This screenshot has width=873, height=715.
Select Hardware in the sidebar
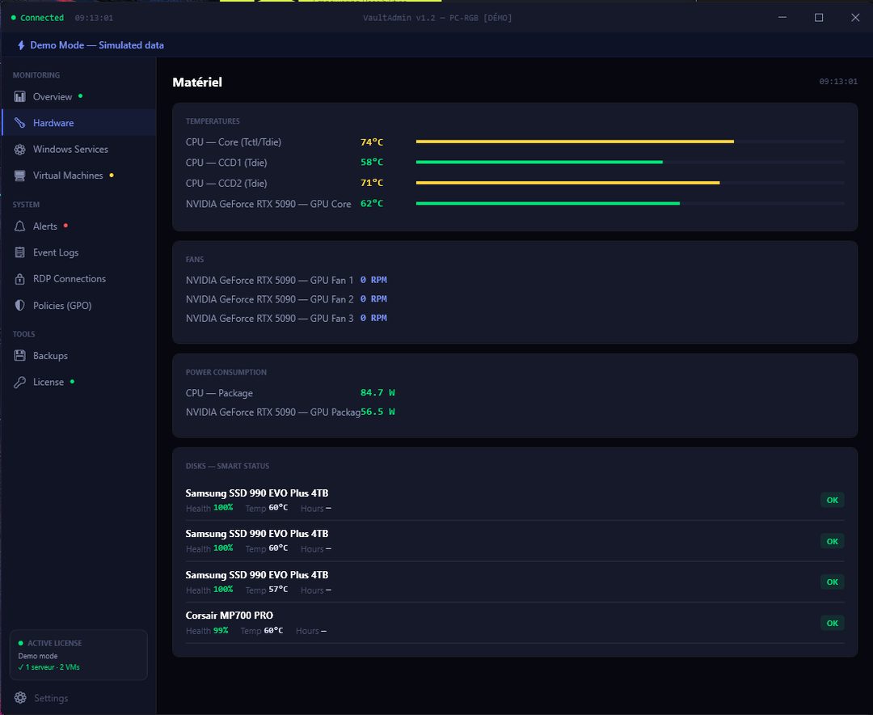(79, 123)
